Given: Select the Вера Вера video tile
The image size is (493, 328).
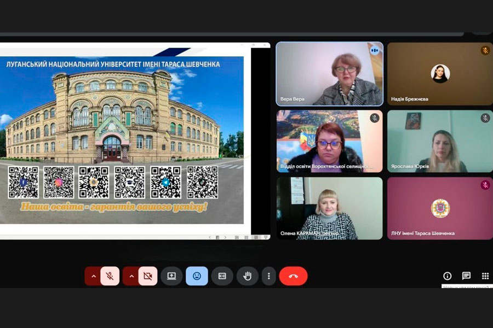Looking at the screenshot, I should [x=330, y=74].
